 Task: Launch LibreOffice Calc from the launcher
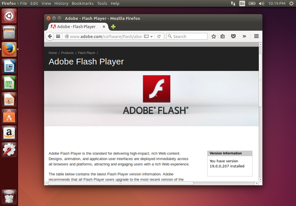click(9, 83)
